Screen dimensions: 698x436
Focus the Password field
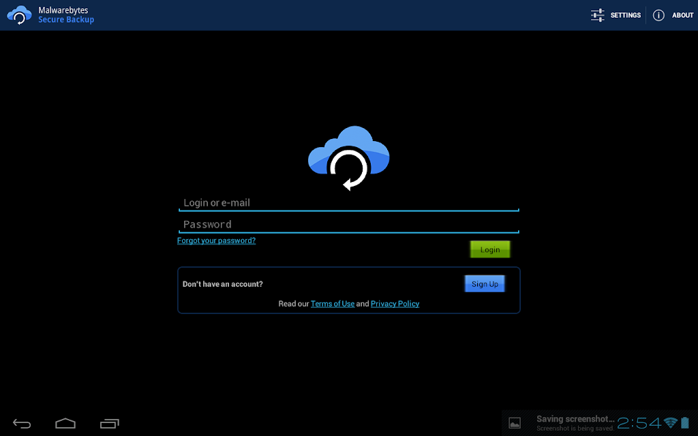(349, 225)
